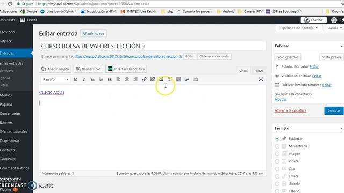This screenshot has height=193, width=344.
Task: Reload the browser page
Action: [x=10, y=4]
